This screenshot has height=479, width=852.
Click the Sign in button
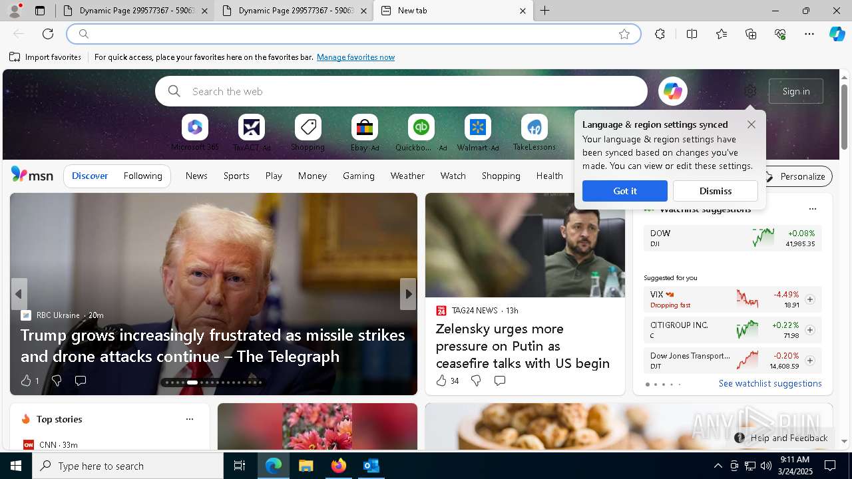796,91
